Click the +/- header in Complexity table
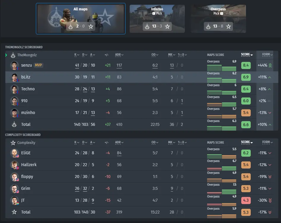 [107, 142]
